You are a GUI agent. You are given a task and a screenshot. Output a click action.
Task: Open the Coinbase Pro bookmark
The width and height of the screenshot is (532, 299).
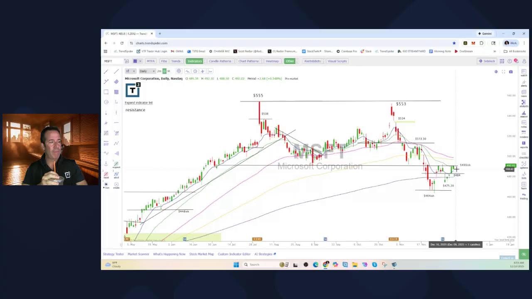pos(347,51)
